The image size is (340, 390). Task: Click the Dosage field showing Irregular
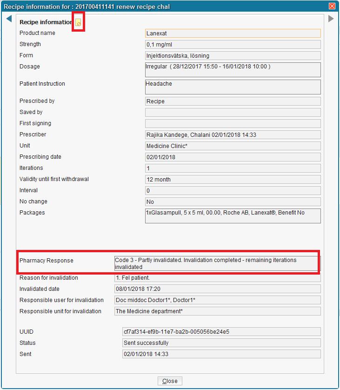pos(233,70)
